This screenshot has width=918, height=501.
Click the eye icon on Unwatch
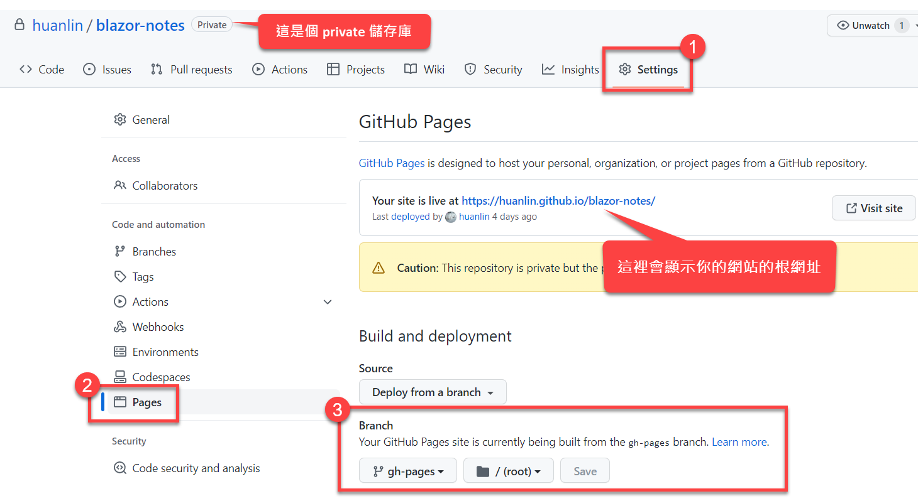coord(843,26)
